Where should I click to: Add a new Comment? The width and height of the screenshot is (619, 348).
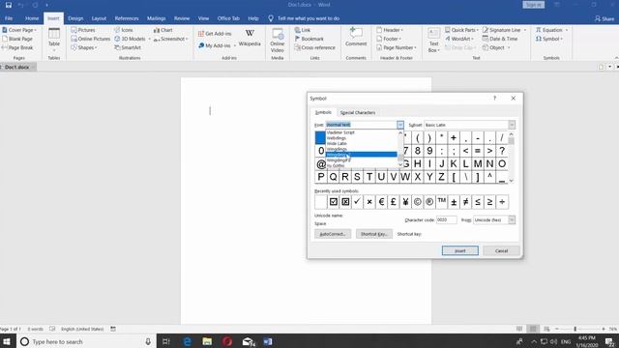pyautogui.click(x=356, y=37)
